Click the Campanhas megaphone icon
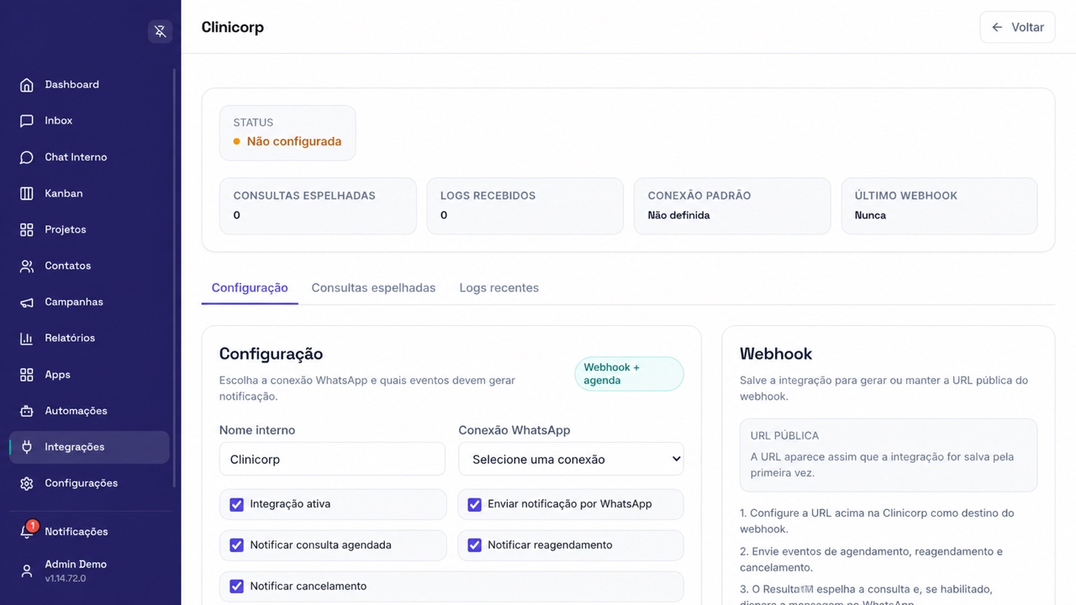 pyautogui.click(x=27, y=302)
